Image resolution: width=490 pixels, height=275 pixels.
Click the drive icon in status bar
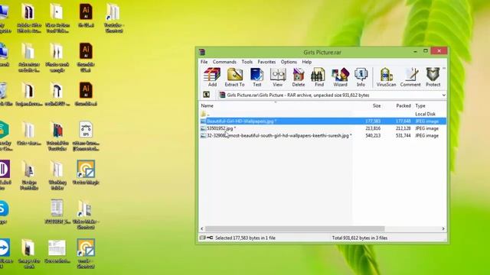[202, 238]
